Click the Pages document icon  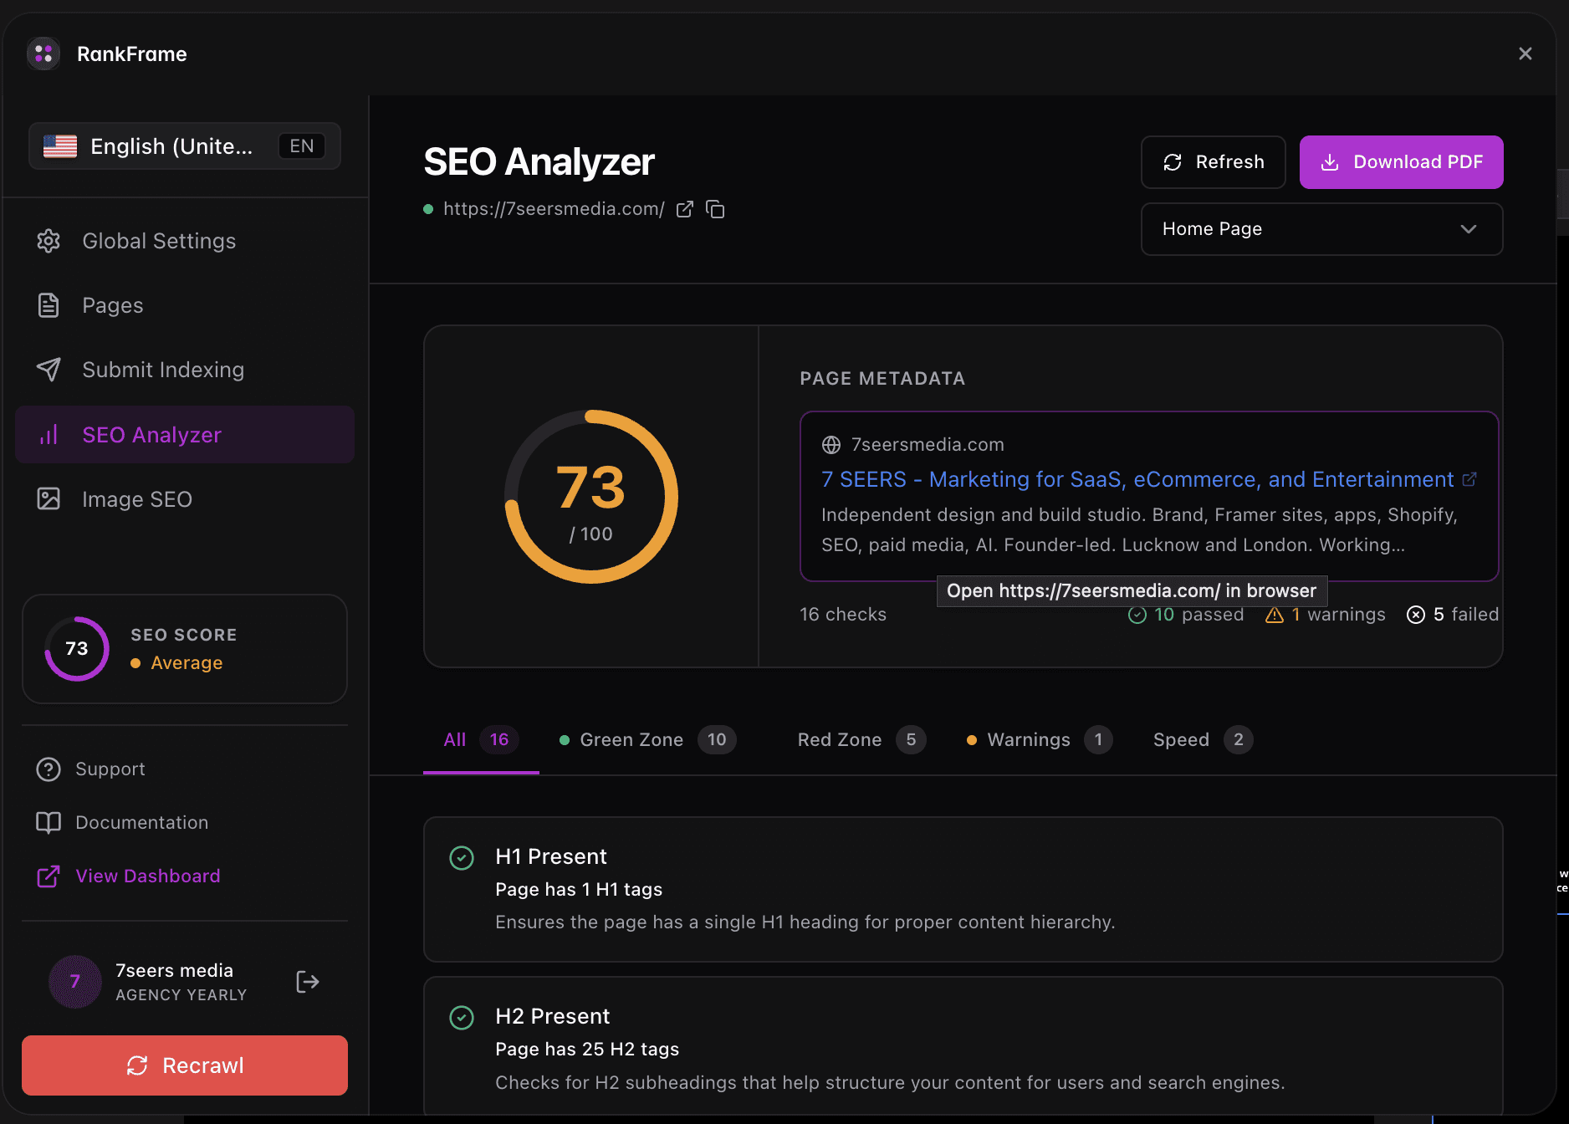49,305
